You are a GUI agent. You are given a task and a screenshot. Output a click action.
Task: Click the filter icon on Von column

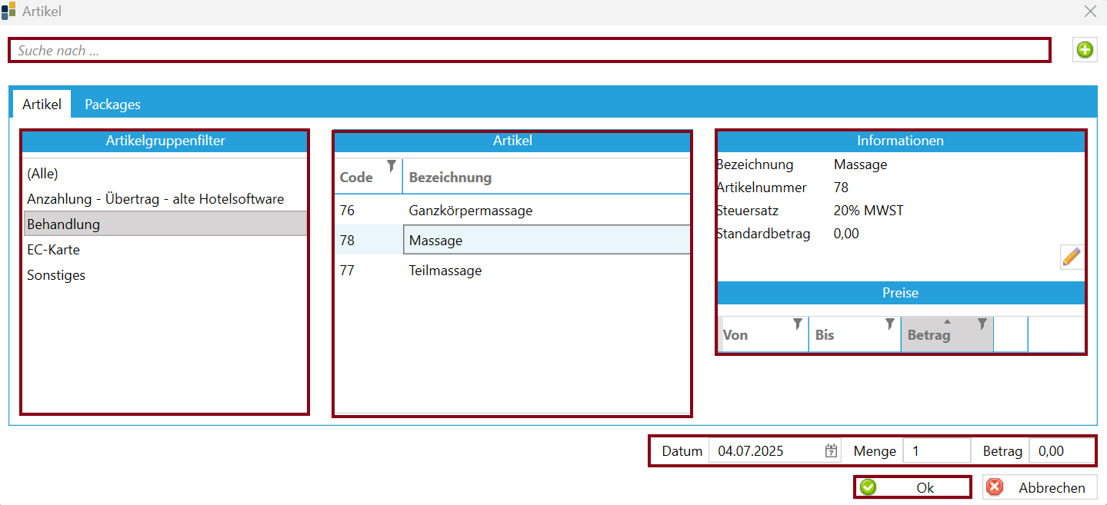[x=798, y=324]
